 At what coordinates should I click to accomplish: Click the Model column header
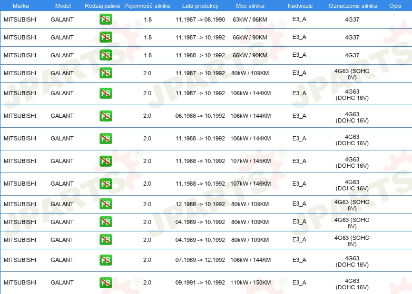click(63, 6)
